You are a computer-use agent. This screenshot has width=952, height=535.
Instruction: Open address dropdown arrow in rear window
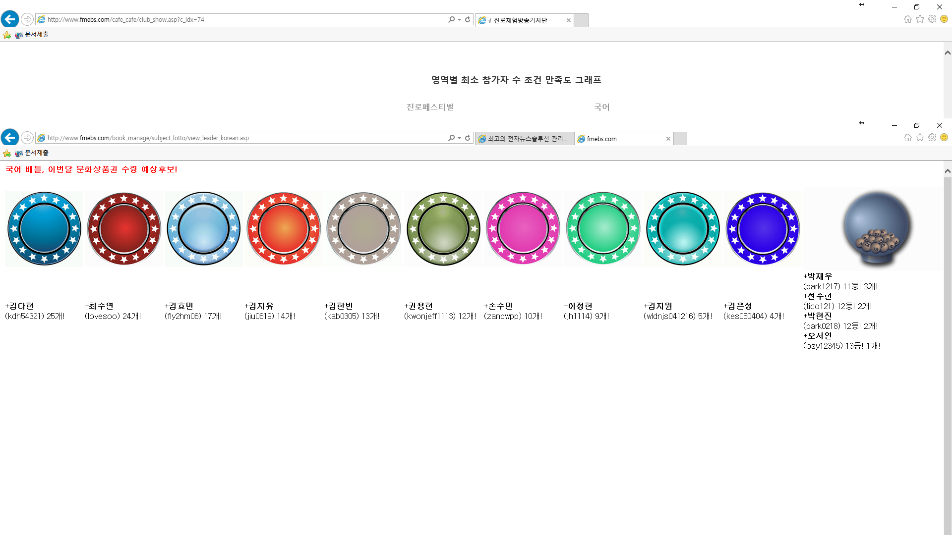[x=460, y=19]
